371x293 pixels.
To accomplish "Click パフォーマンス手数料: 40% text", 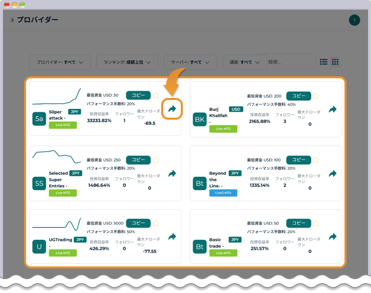I will (x=271, y=104).
